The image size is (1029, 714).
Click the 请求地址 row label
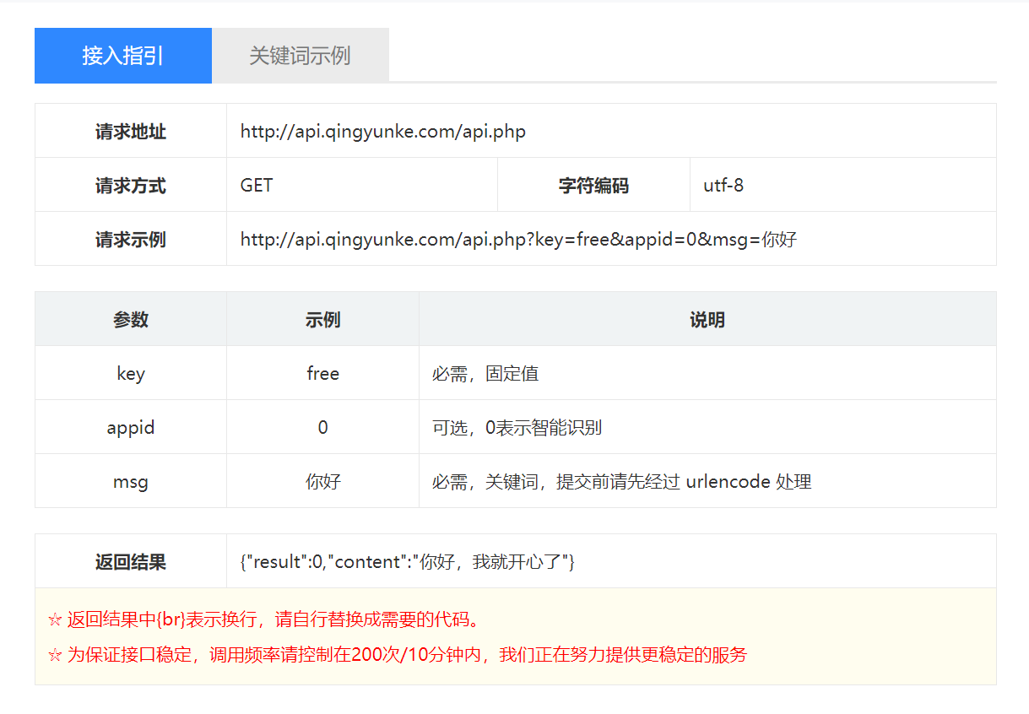tap(131, 132)
